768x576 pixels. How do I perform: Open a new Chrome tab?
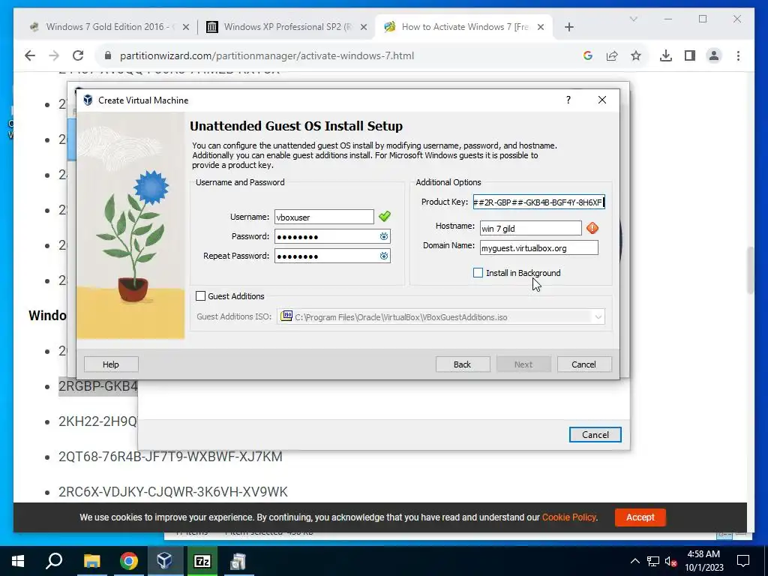pyautogui.click(x=568, y=27)
